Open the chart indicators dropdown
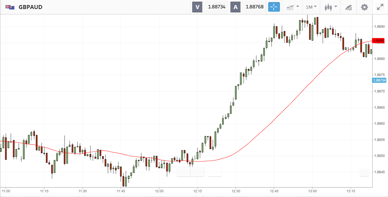The image size is (388, 197). 293,7
